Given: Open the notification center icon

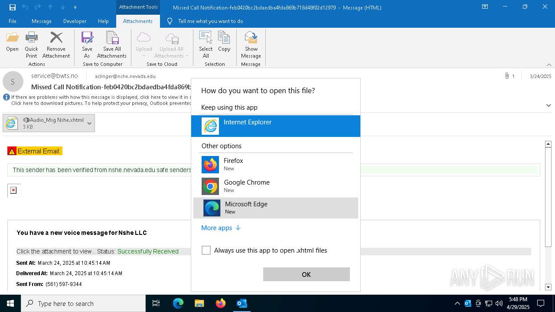Looking at the screenshot, I should point(541,303).
